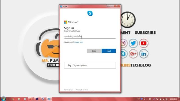The height and width of the screenshot is (101, 180).
Task: Click the network signal icon in the tray
Action: point(163,99)
